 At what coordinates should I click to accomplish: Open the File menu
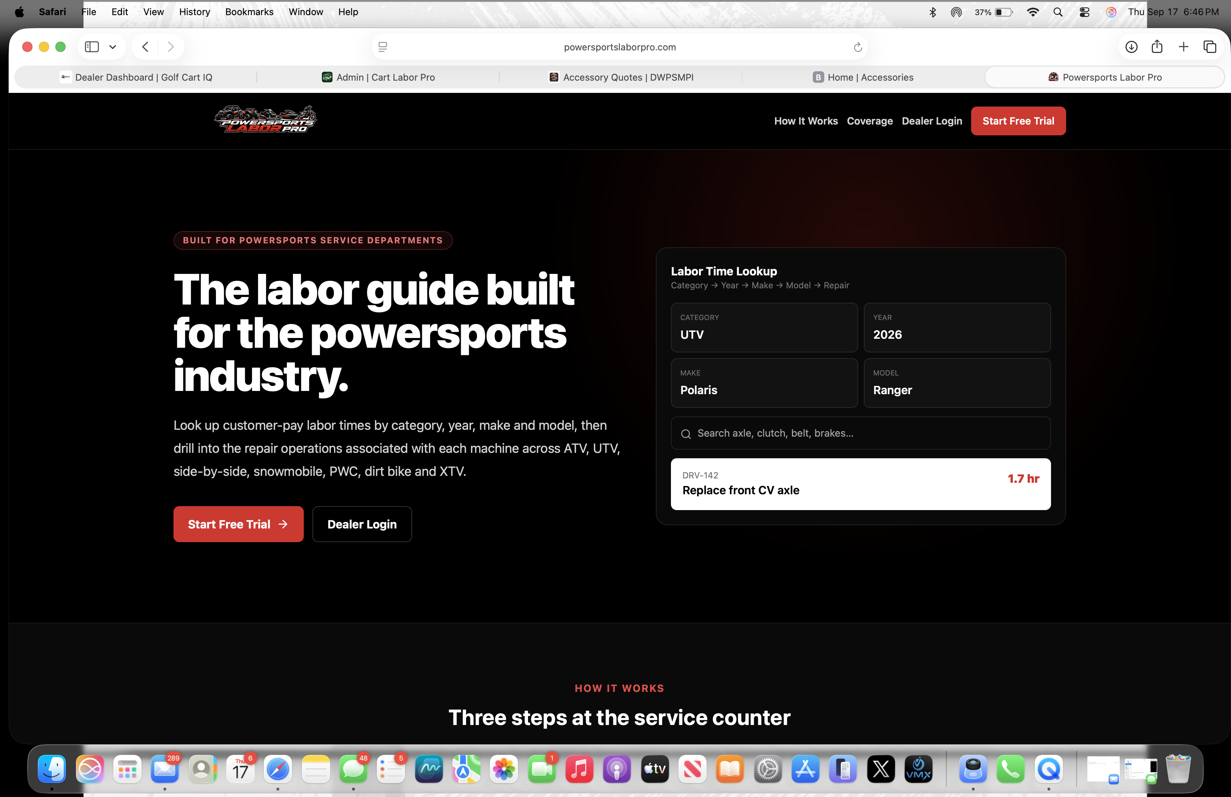tap(89, 12)
